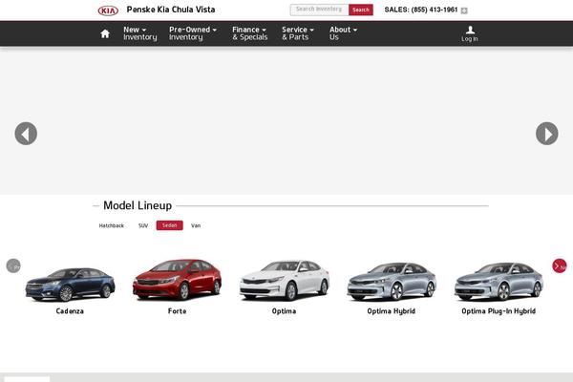Show next hero slide arrow
Viewport: 573px width, 382px height.
pos(546,134)
